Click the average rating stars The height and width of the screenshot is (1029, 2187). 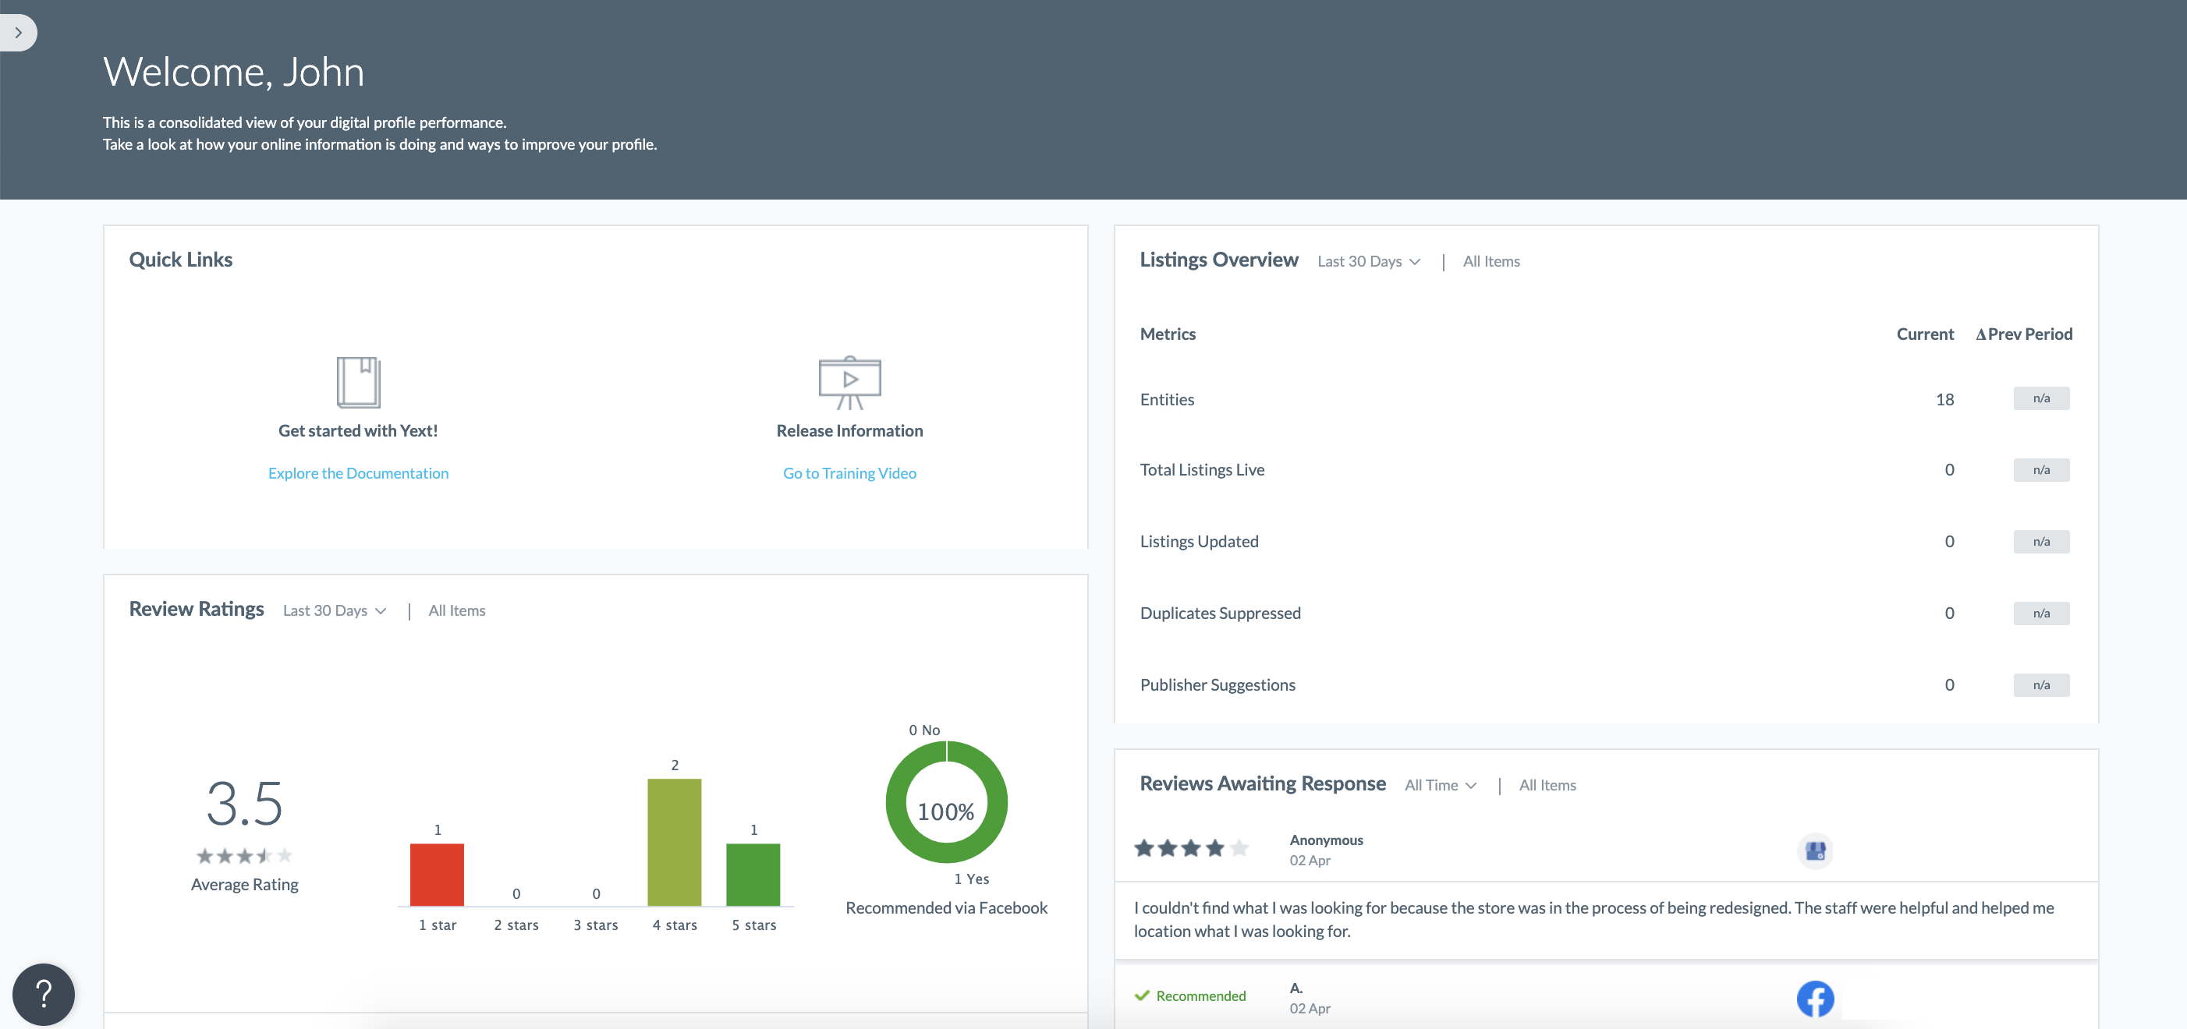pyautogui.click(x=244, y=855)
